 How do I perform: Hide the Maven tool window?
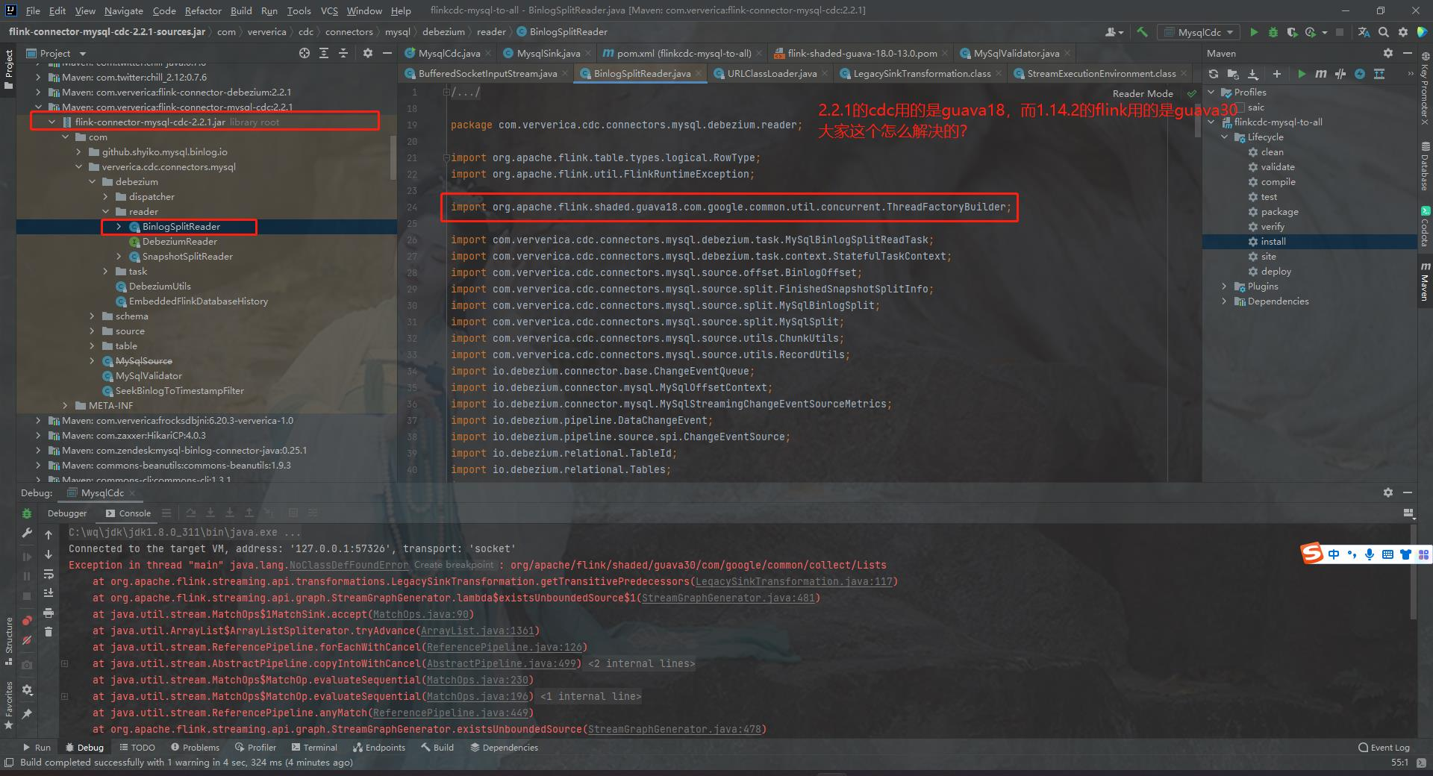click(x=1408, y=53)
